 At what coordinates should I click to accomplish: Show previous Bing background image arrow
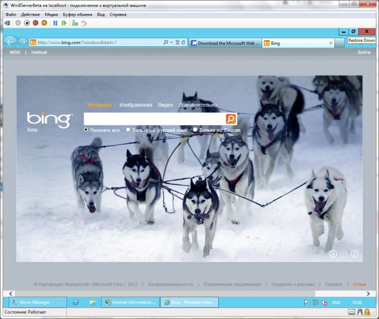point(334,254)
